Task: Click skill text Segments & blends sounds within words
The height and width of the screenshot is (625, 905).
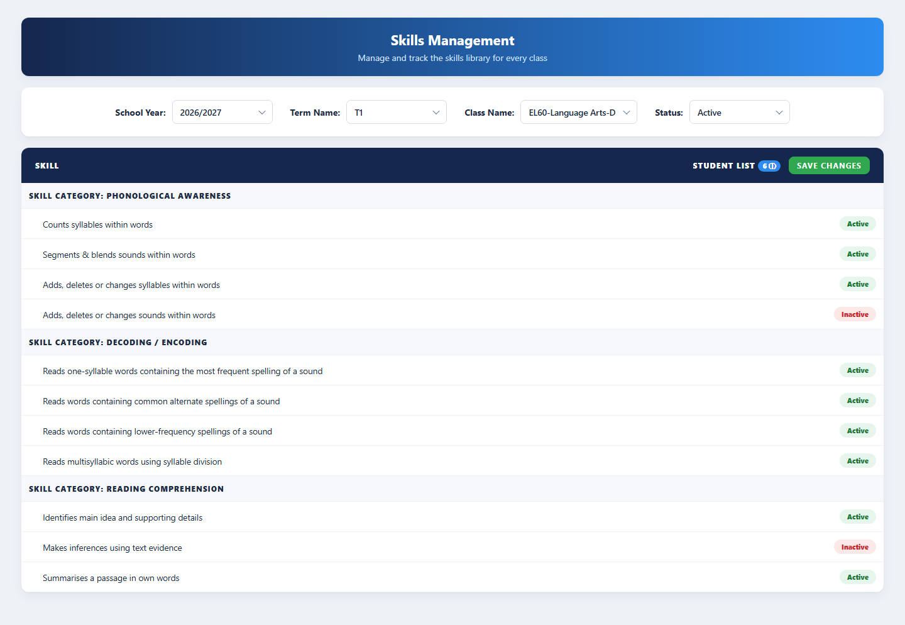Action: [x=119, y=255]
